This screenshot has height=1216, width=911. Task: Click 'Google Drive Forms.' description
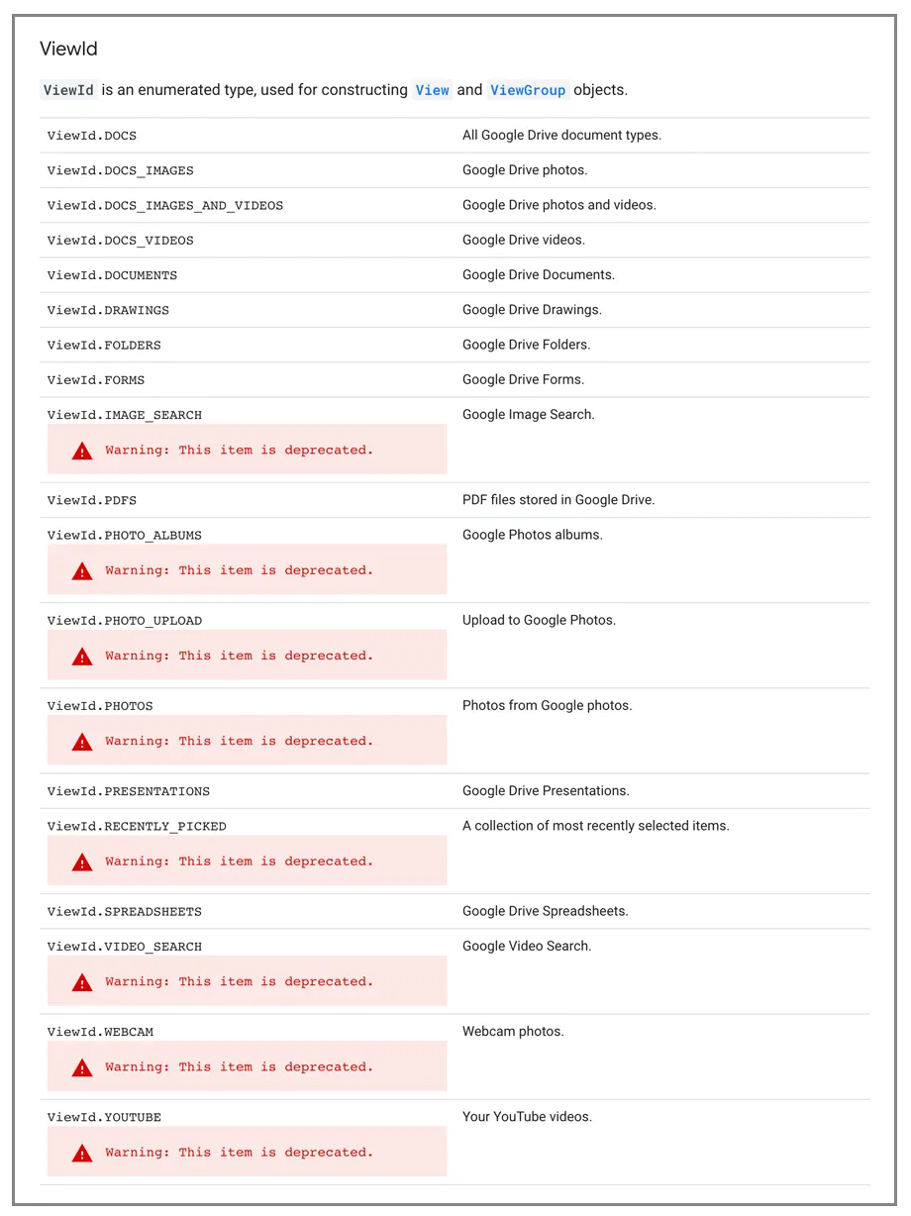(x=523, y=379)
